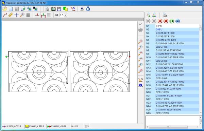This screenshot has width=204, height=131.
Task: Click the green start point marker on the drawing
Action: (6, 57)
